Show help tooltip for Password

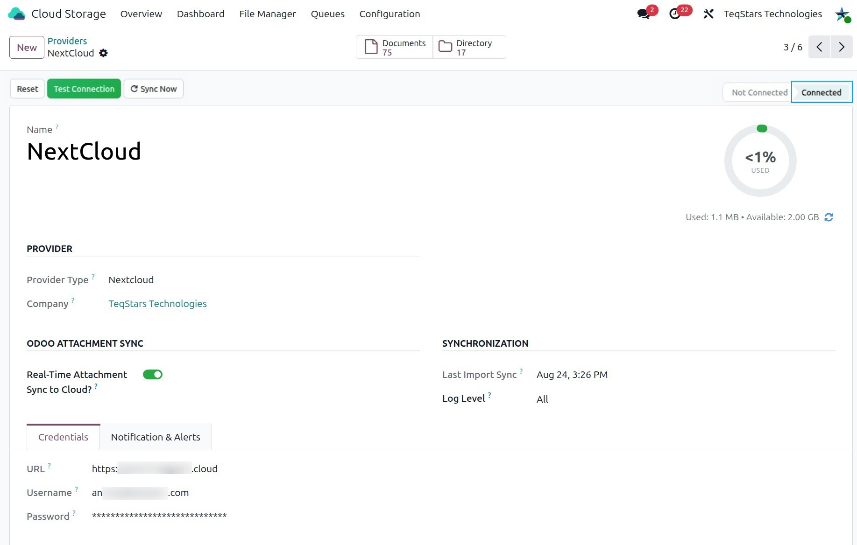pyautogui.click(x=74, y=513)
